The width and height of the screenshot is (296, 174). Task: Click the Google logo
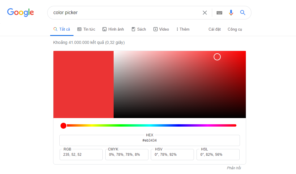point(21,12)
